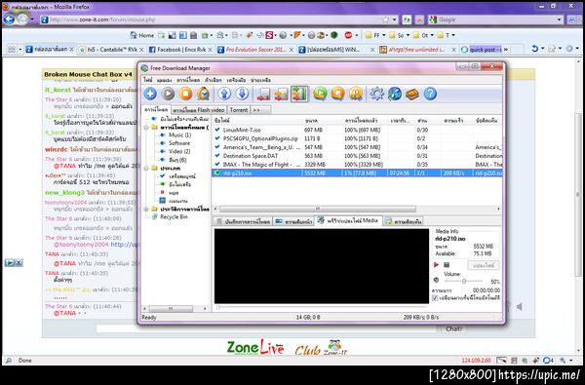Viewport: 585px width, 385px height.
Task: Stop downloads using the orange stop icon
Action: pos(185,94)
